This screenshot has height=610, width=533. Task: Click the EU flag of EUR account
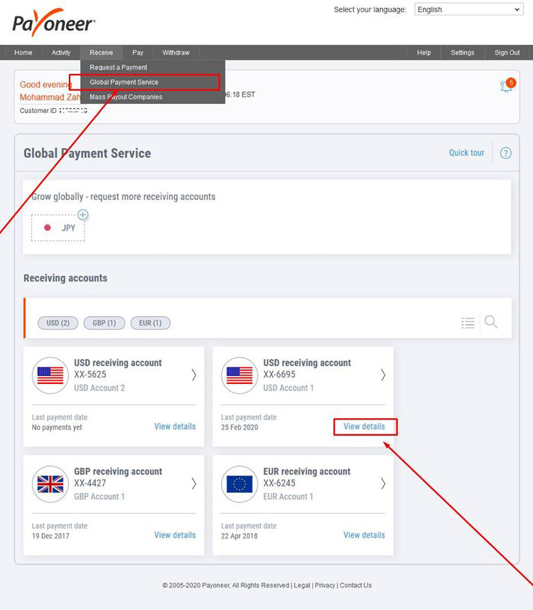point(239,484)
